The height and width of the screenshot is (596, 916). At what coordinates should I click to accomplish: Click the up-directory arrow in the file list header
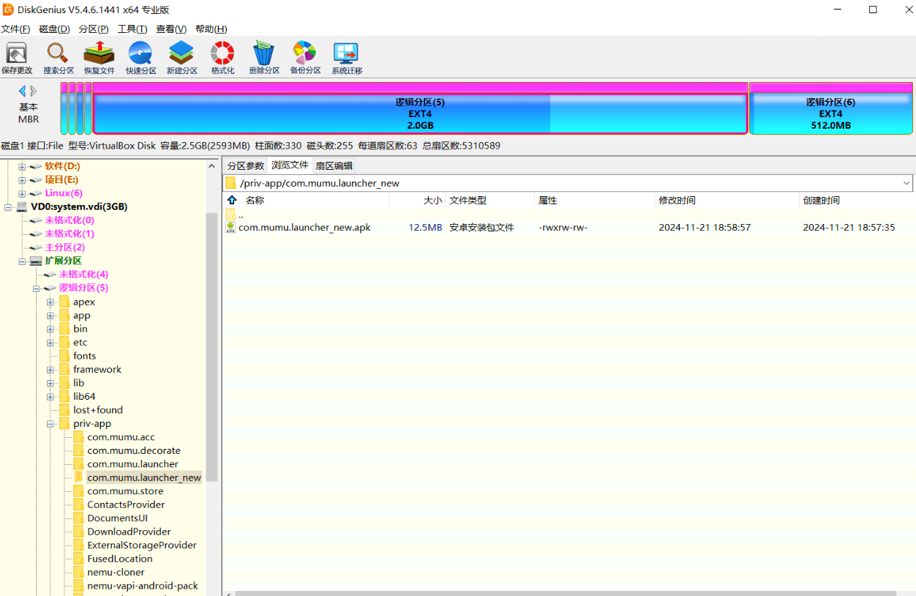pyautogui.click(x=233, y=200)
